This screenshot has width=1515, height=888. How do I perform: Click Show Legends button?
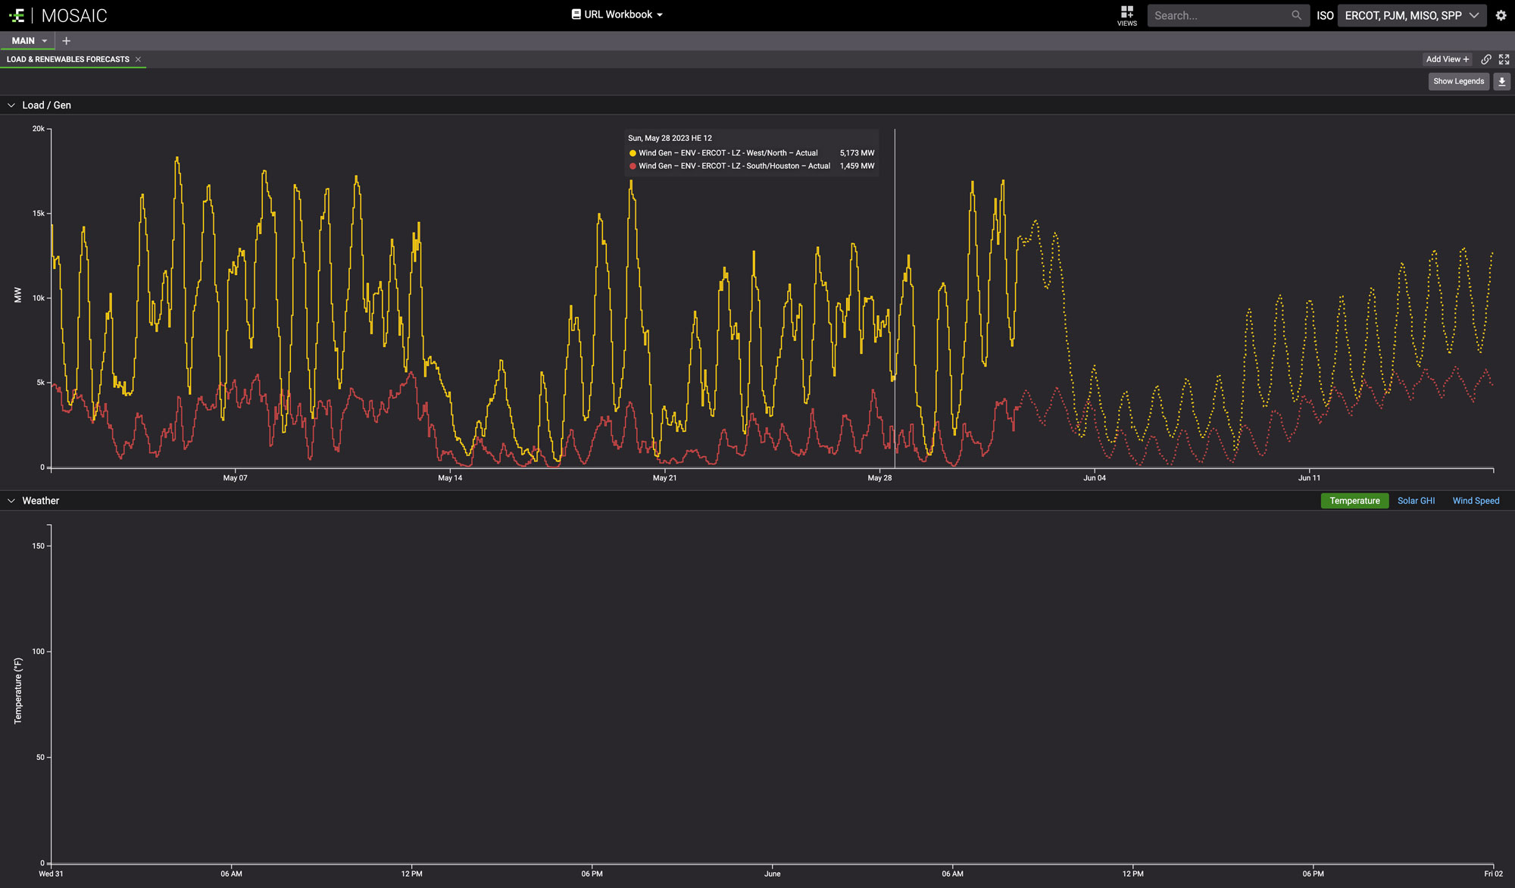(1458, 81)
